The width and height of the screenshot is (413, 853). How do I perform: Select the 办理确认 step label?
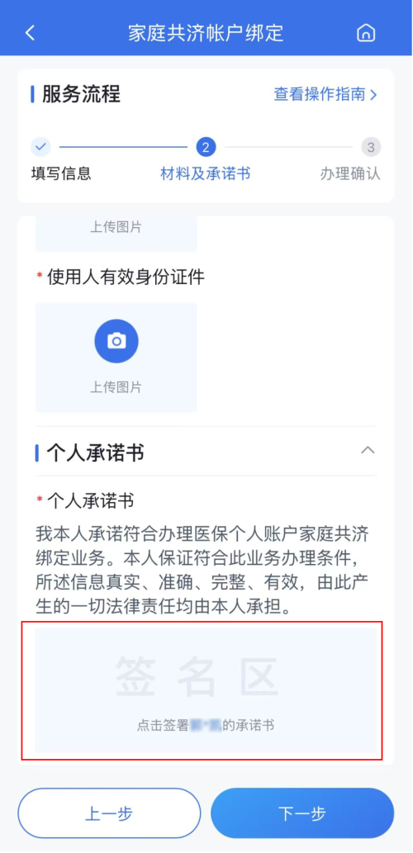click(350, 173)
